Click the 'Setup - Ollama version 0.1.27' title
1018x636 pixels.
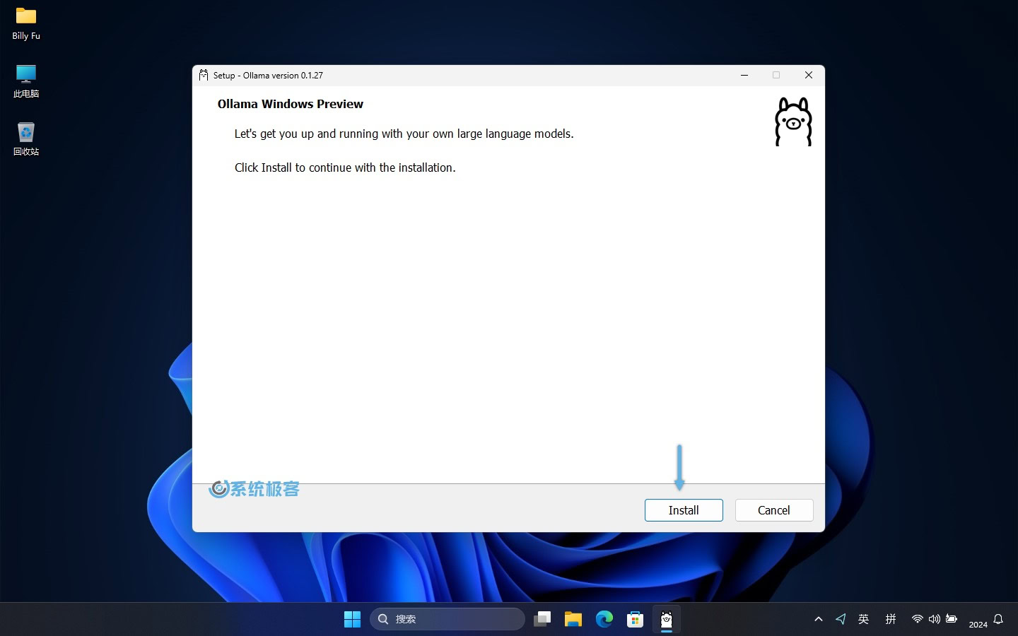click(x=268, y=75)
